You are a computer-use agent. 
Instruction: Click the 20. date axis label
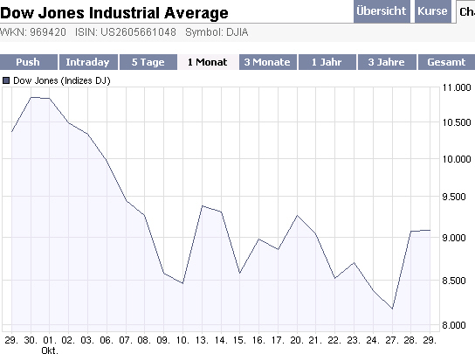tap(297, 340)
